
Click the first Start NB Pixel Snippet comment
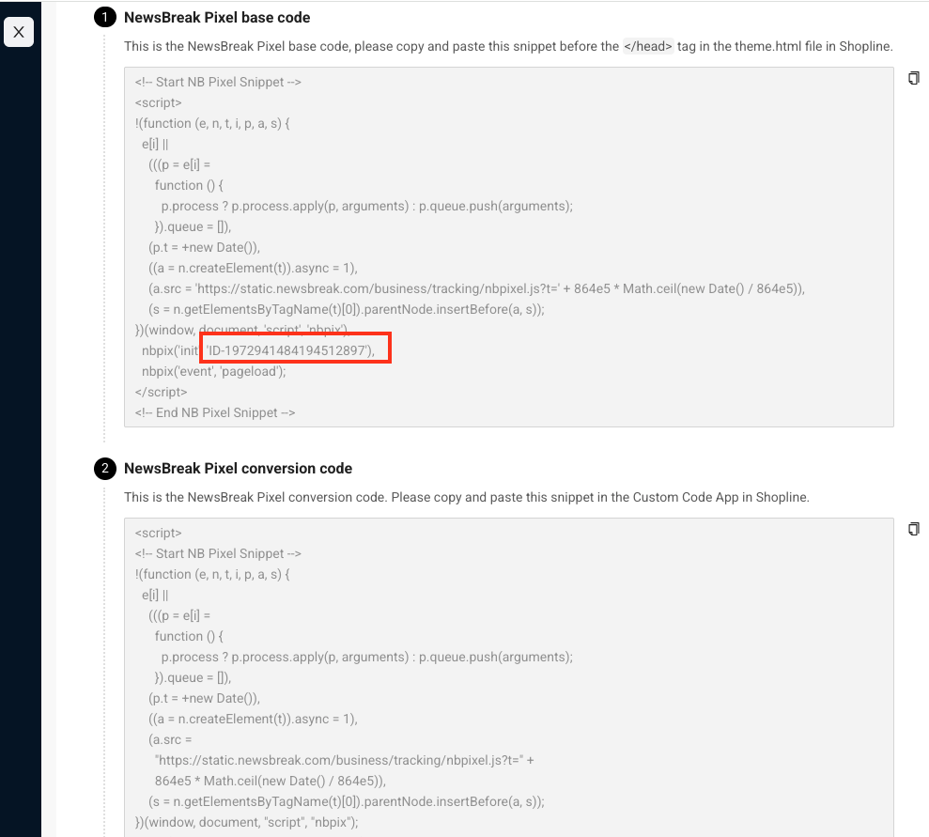(x=218, y=82)
